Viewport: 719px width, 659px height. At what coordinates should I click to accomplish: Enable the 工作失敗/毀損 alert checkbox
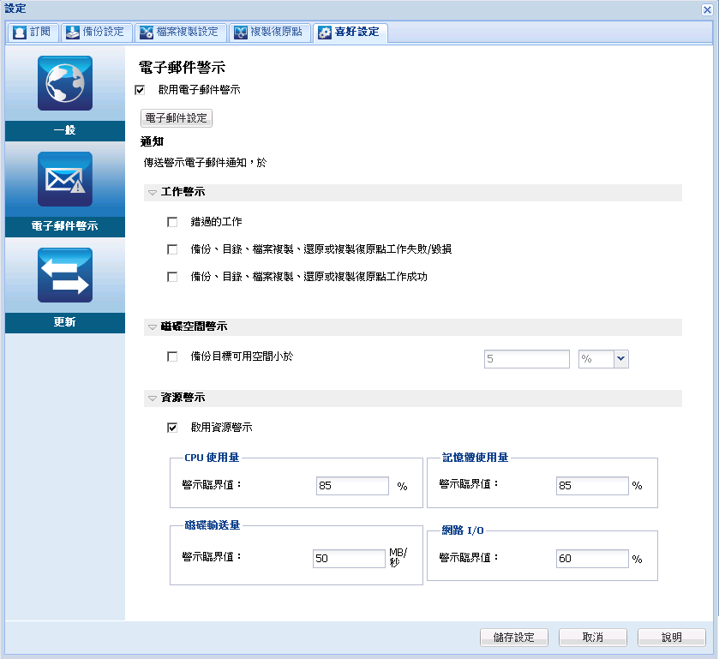172,249
